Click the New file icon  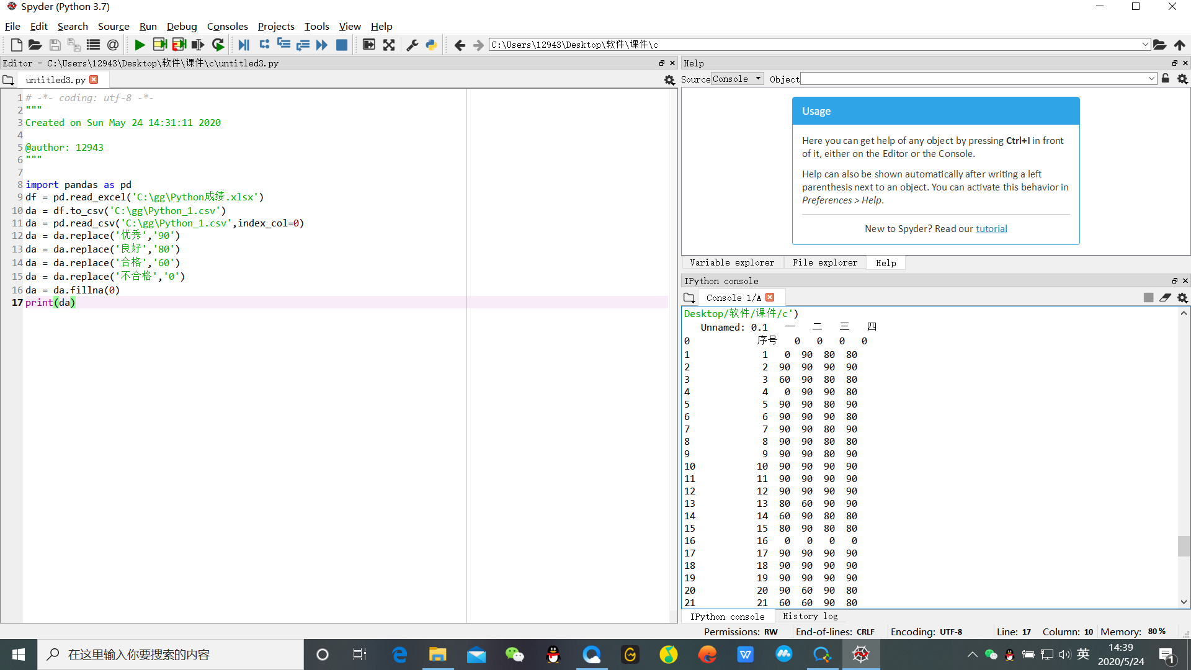[x=17, y=45]
